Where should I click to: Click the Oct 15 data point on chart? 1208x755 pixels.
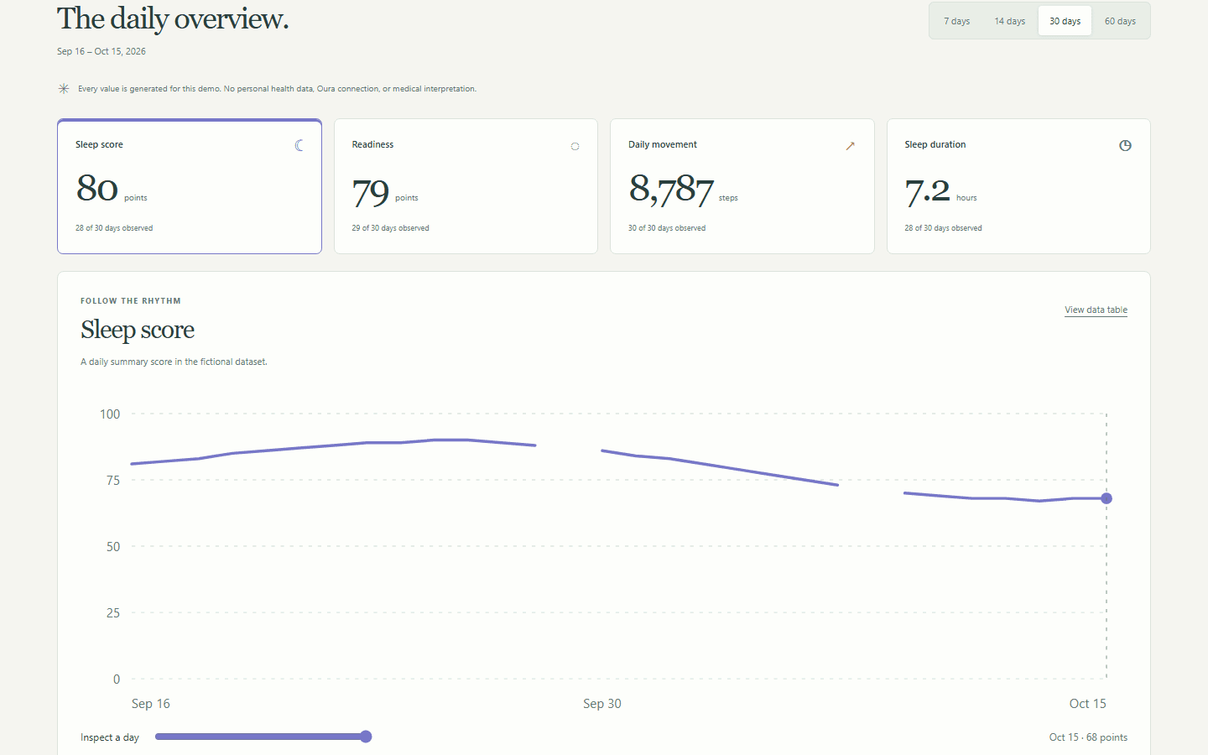(1106, 498)
